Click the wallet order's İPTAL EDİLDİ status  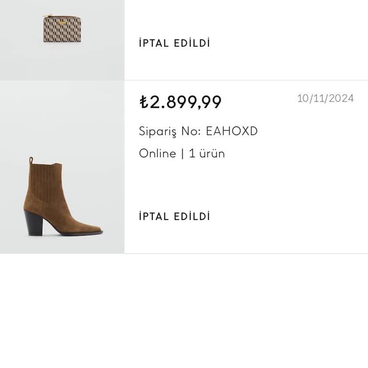(174, 43)
